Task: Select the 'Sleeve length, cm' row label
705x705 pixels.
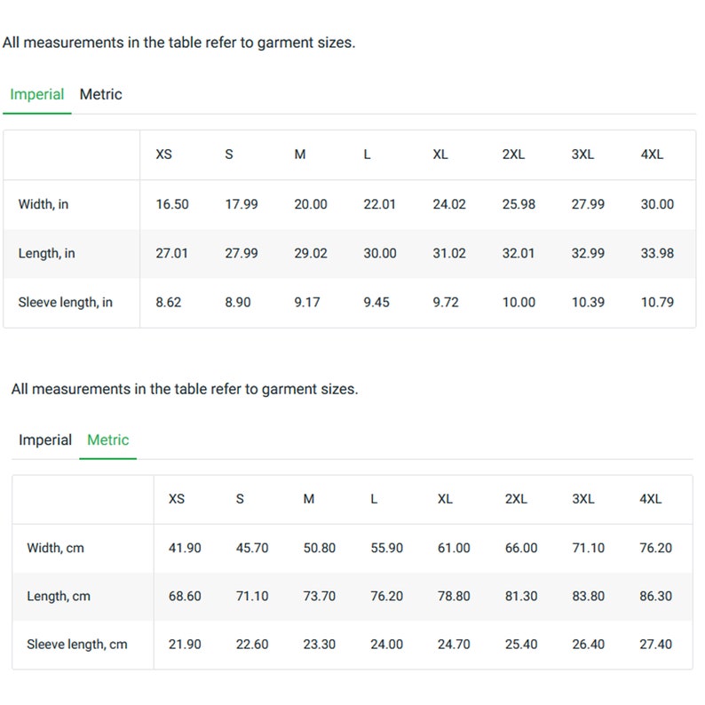Action: point(77,645)
